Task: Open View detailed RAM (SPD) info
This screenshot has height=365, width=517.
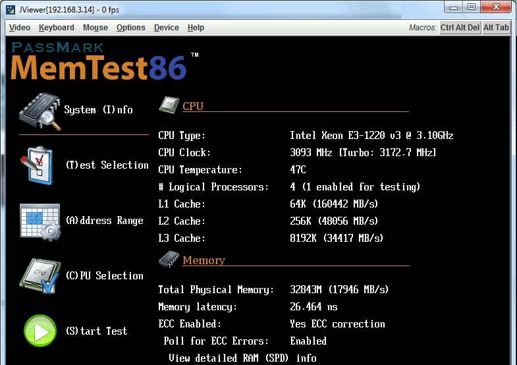Action: (242, 358)
